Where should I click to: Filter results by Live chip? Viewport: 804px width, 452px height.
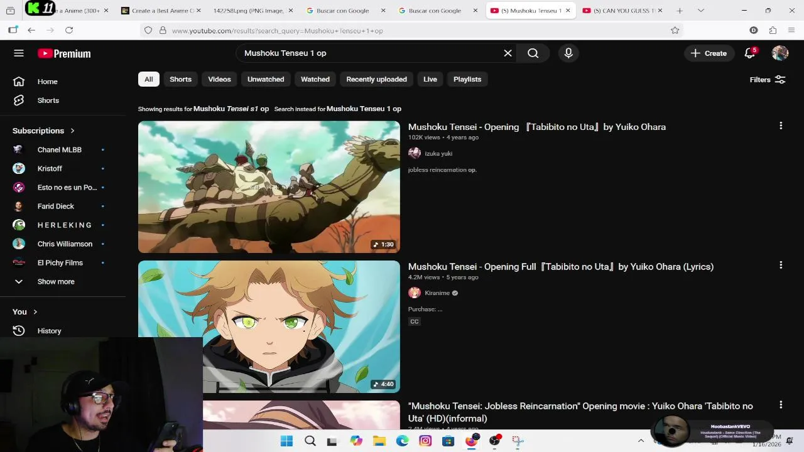pyautogui.click(x=430, y=79)
